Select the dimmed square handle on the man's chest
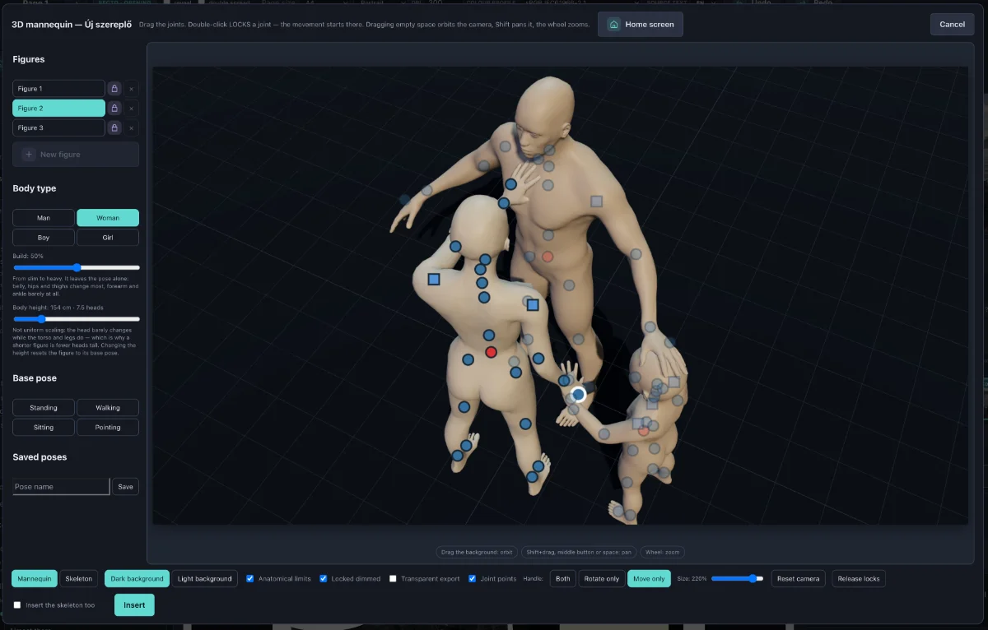The width and height of the screenshot is (988, 630). click(x=597, y=201)
